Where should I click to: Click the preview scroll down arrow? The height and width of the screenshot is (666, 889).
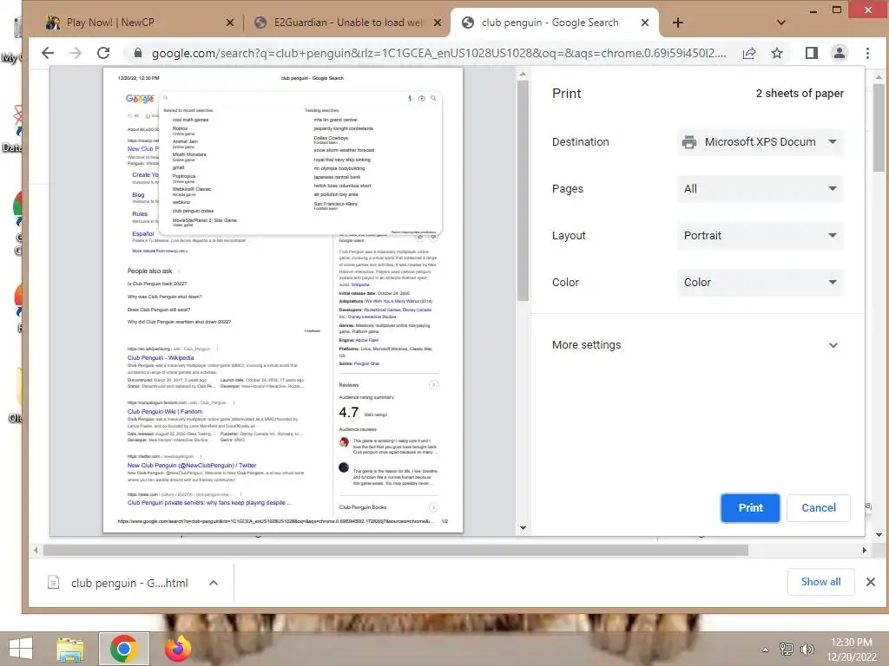[523, 528]
